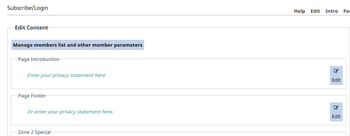Click 'Or enter your privacy statement here' text
Screen dimensions: 350x136
pos(70,112)
